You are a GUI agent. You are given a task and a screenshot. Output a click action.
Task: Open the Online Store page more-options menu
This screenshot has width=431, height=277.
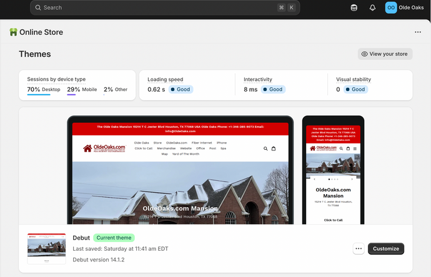[418, 32]
